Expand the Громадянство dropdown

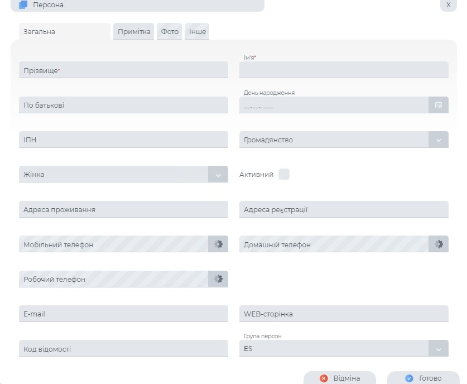coord(439,140)
